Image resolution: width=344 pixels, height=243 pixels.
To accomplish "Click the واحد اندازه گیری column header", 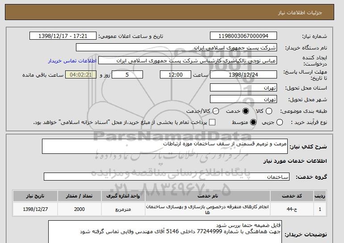I will tap(123, 196).
